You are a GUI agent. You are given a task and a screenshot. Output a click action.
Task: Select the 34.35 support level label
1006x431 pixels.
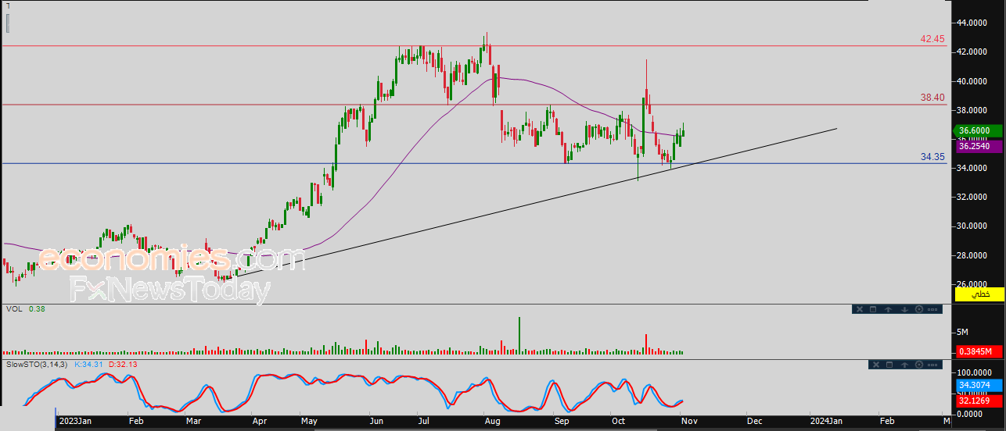pyautogui.click(x=932, y=157)
